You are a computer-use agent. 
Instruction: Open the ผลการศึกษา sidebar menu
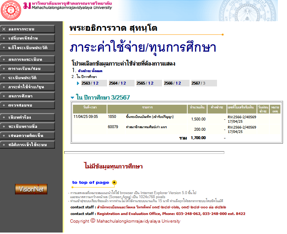27,96
